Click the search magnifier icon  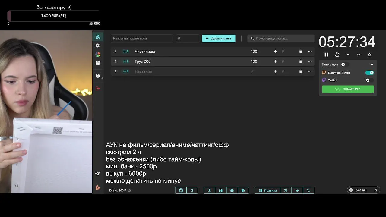252,39
